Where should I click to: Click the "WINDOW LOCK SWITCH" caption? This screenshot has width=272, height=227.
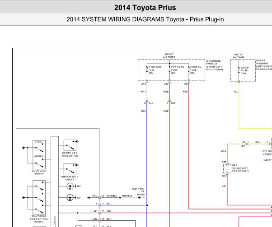click(70, 178)
